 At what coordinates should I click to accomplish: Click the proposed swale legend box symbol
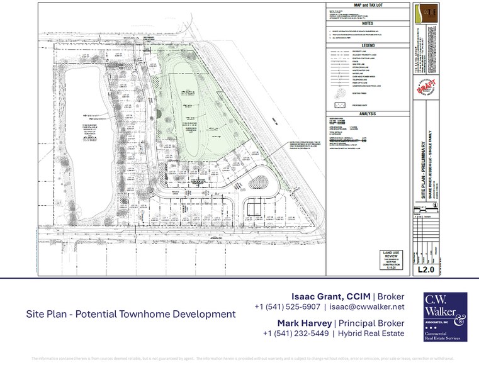[x=340, y=105]
